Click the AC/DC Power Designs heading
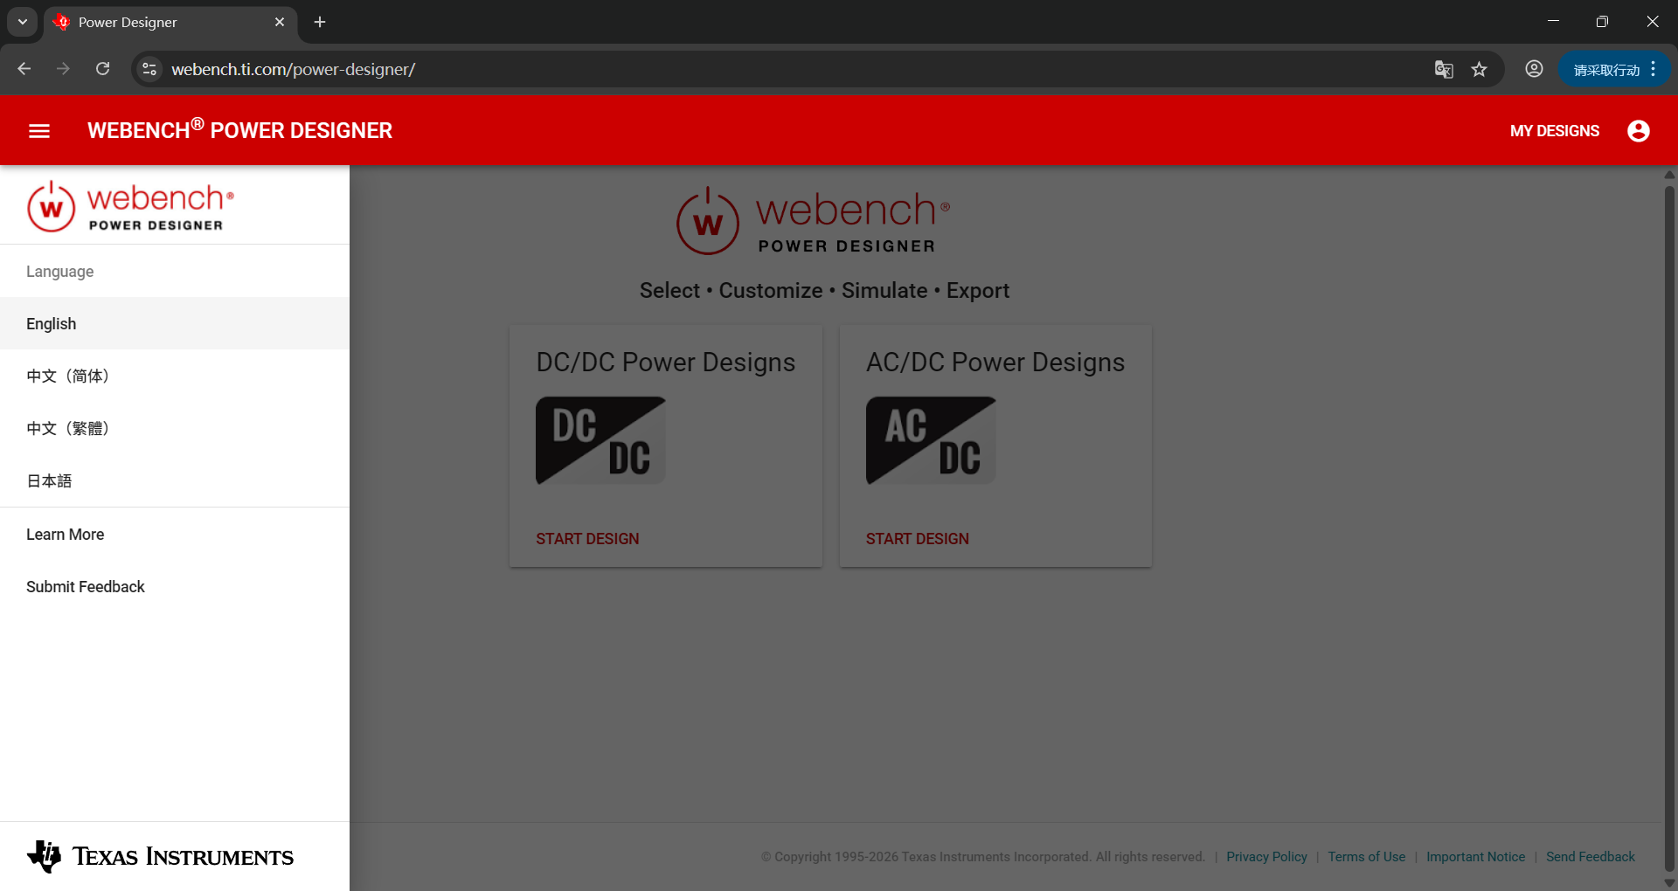Screen dimensions: 1678x891 pyautogui.click(x=995, y=363)
